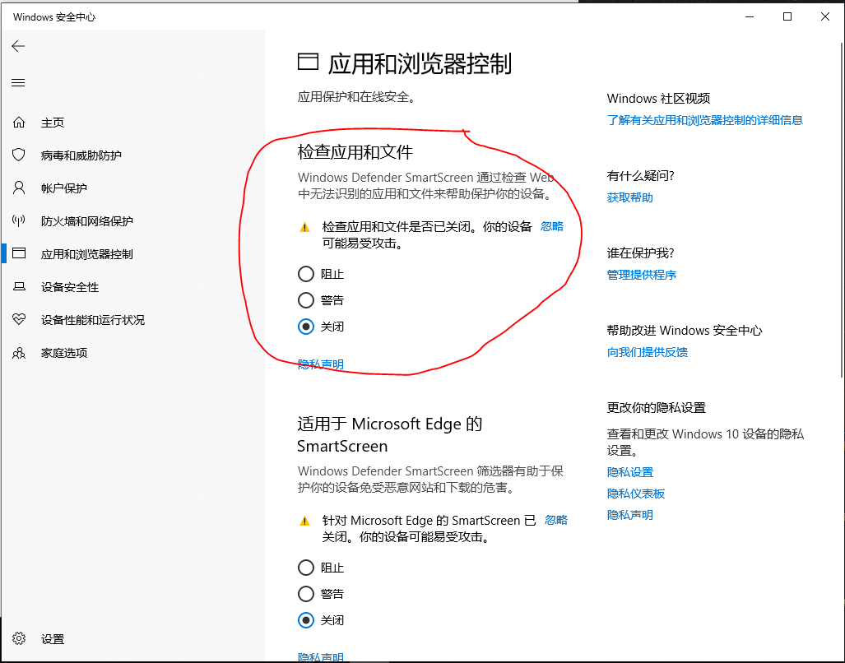Click the 应用保护和在线安全 subtitle text
The image size is (845, 663).
point(356,98)
